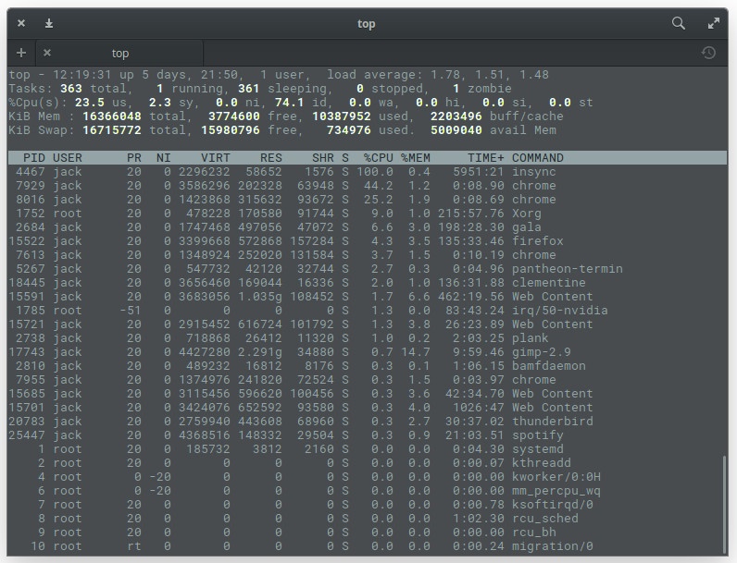Click the PID column header

34,158
